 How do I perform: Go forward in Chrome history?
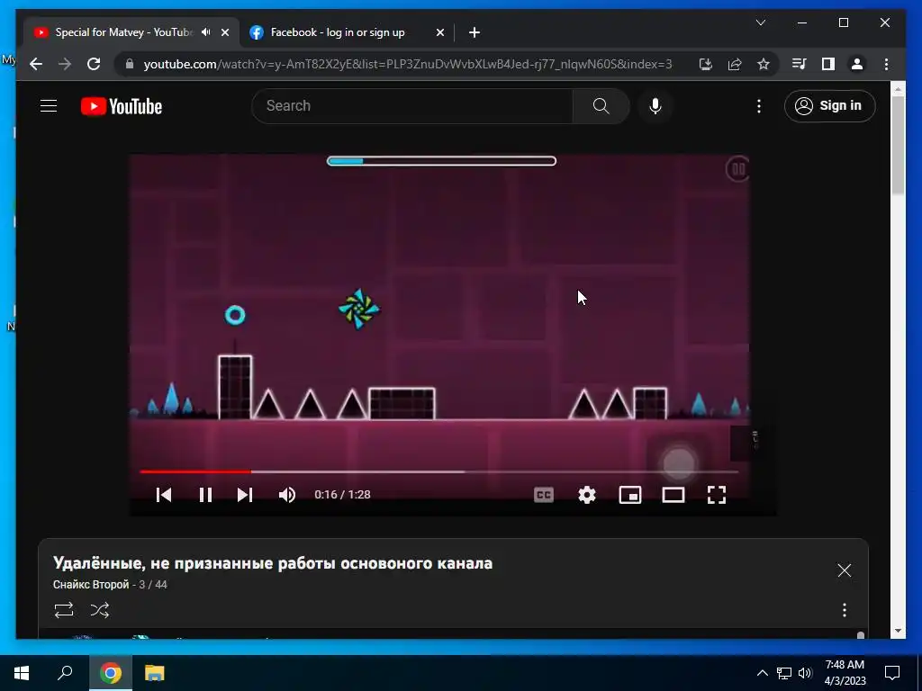[65, 64]
